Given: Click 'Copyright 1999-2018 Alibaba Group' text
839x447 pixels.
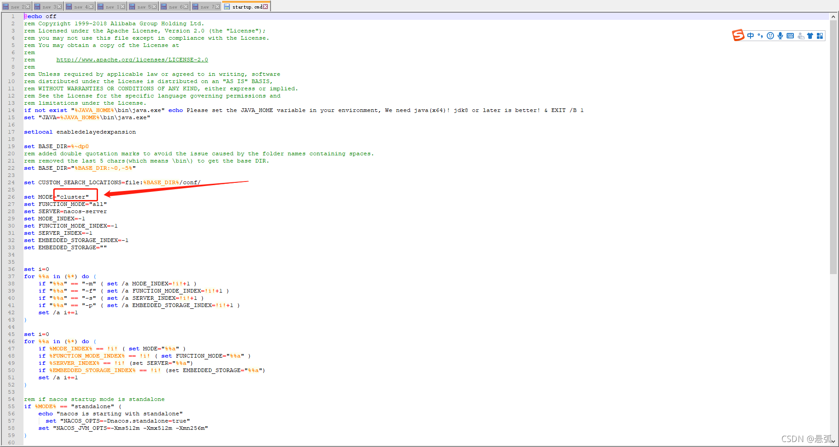Looking at the screenshot, I should [x=98, y=23].
